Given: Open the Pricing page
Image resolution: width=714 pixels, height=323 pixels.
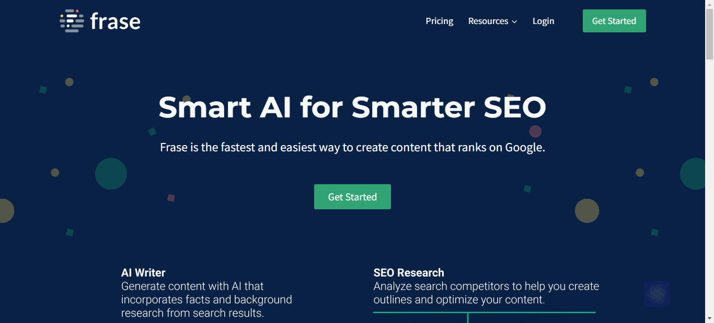Looking at the screenshot, I should click(440, 21).
